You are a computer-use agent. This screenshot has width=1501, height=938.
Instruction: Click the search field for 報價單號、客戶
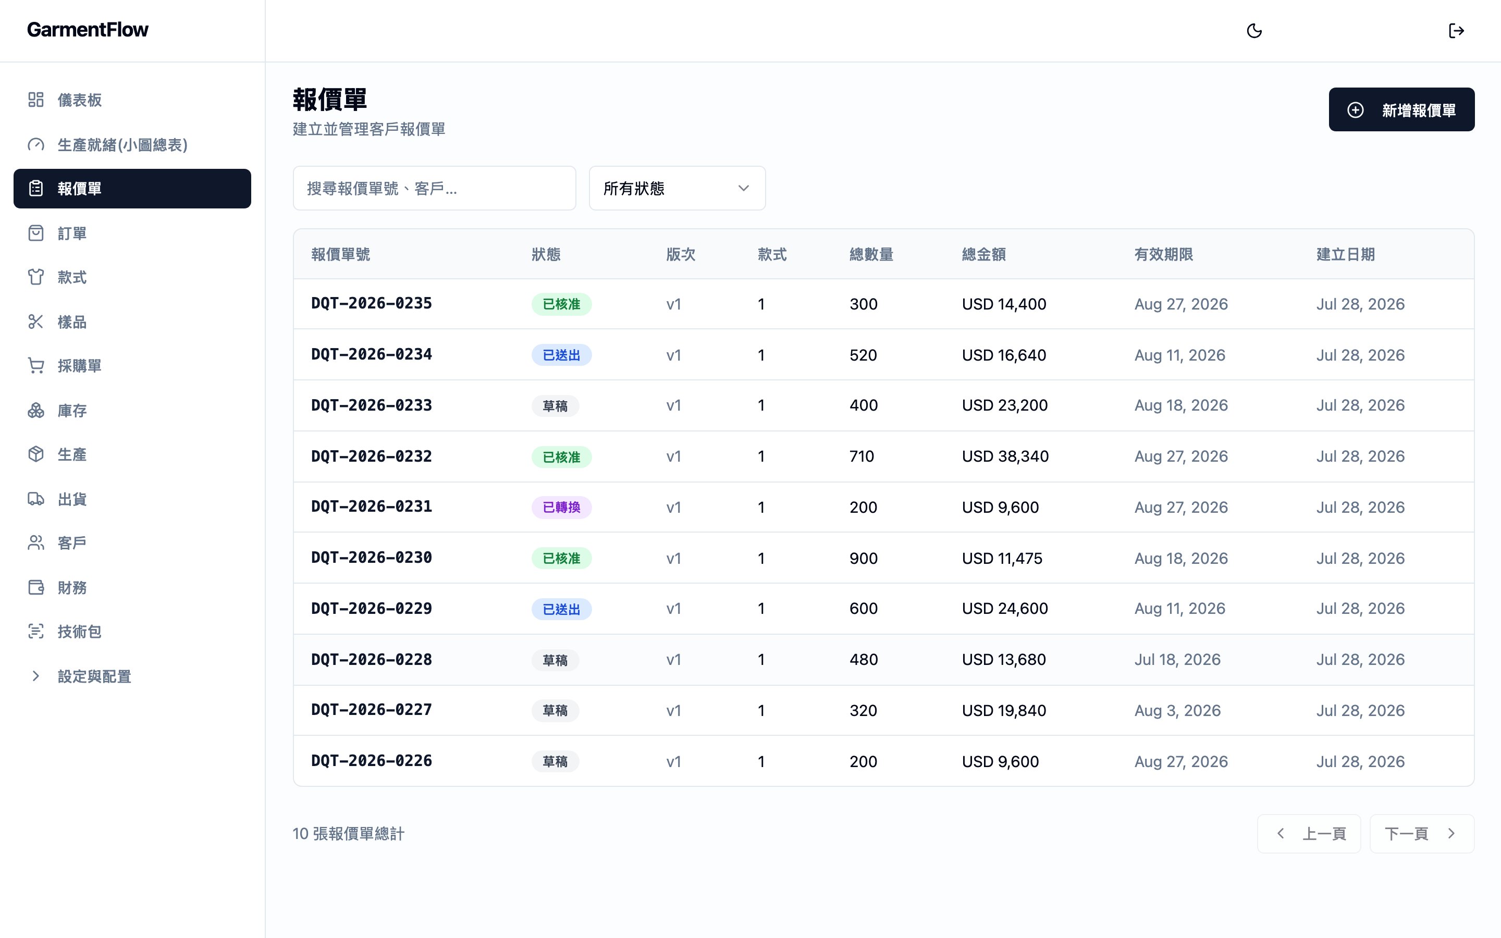pyautogui.click(x=434, y=188)
